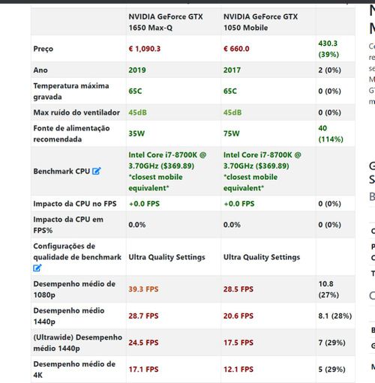Click the Ultra Quality Settings cell for GTX 1050
Viewport: 375px width, 383px height.
pos(262,257)
